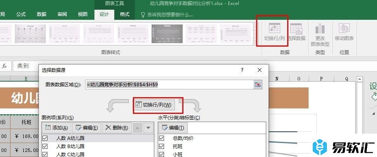The height and width of the screenshot is (157, 377).
Task: Click the dialog help question mark
Action: click(x=242, y=70)
